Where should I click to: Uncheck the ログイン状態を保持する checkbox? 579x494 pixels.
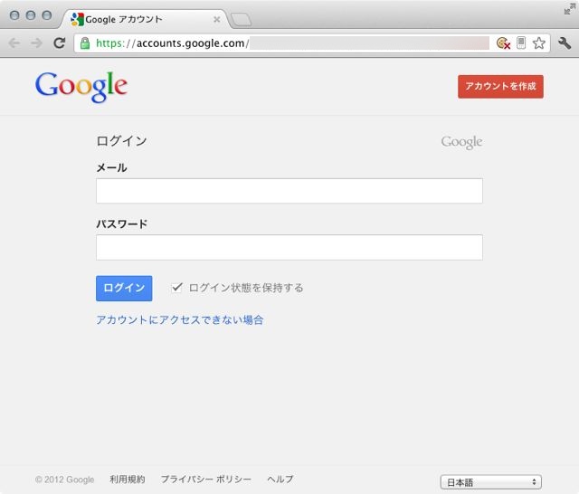tap(177, 287)
